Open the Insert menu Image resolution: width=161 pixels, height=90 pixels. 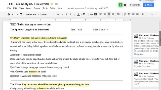pos(29,8)
